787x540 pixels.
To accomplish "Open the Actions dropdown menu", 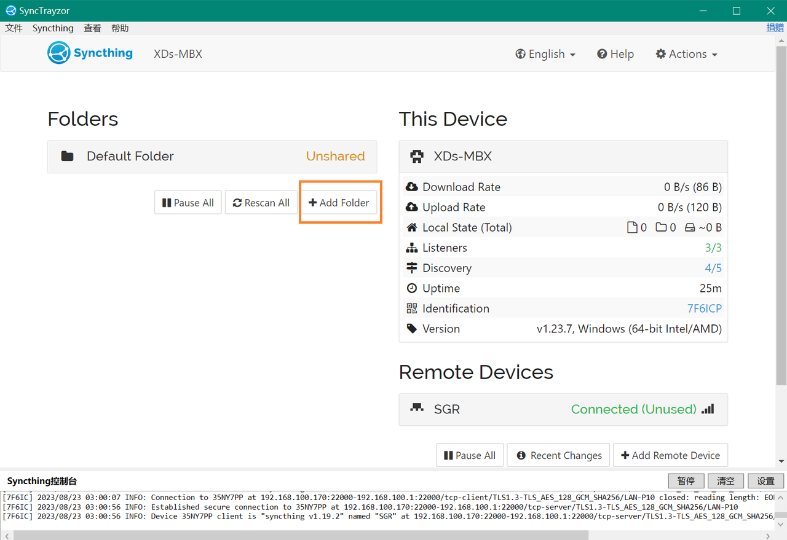I will click(687, 54).
